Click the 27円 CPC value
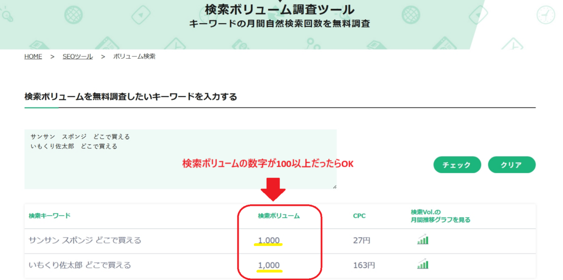 pos(362,240)
